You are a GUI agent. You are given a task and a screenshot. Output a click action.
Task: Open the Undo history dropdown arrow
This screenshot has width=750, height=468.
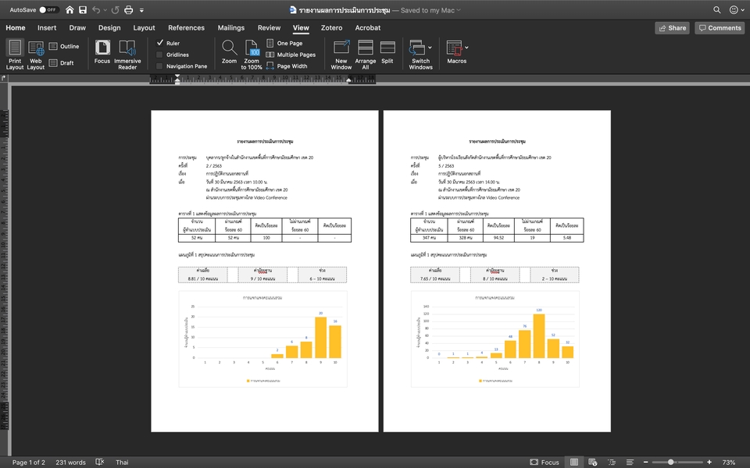(x=105, y=10)
